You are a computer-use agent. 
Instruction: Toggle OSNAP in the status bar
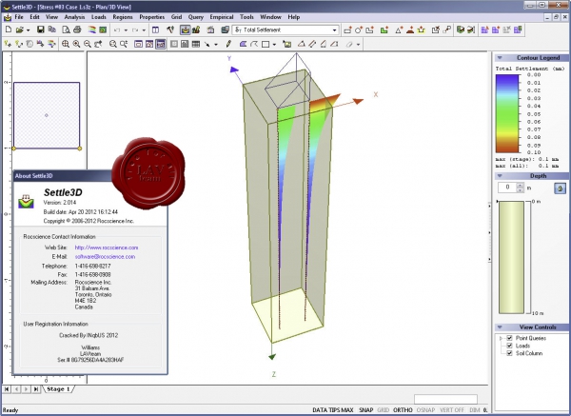coord(425,410)
